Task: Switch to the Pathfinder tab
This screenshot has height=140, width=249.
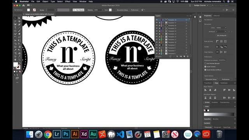Action: click(x=224, y=83)
